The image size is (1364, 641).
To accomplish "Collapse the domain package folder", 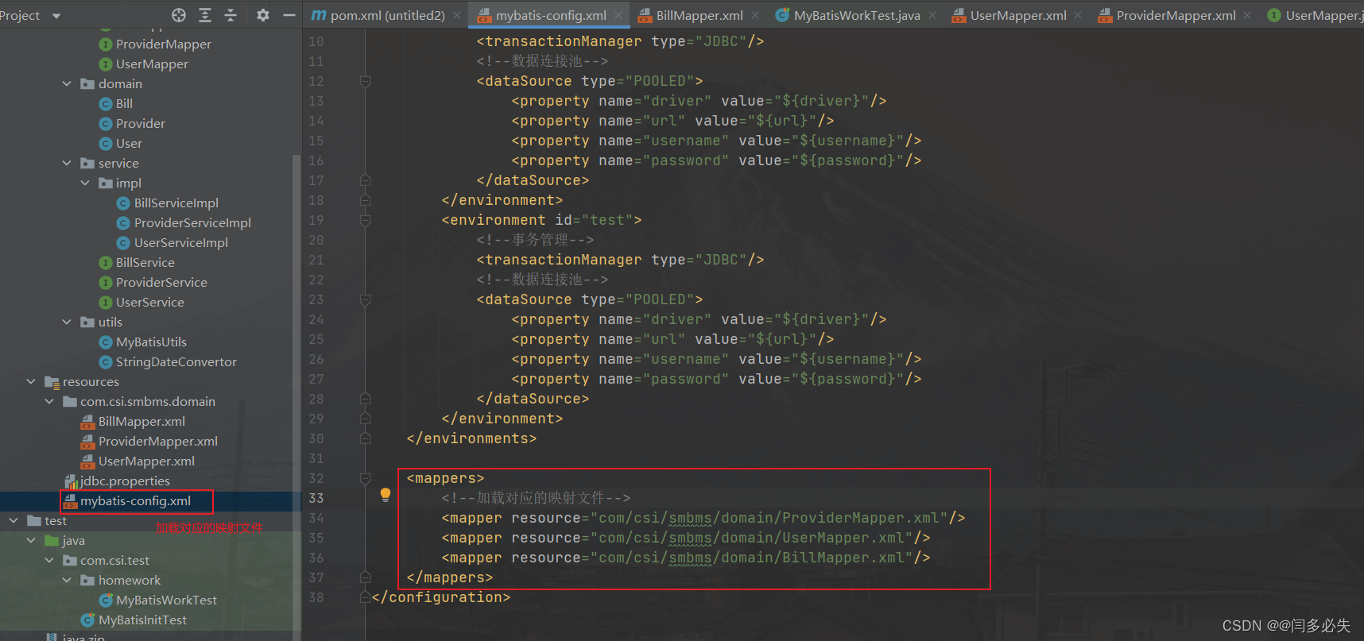I will click(x=67, y=83).
